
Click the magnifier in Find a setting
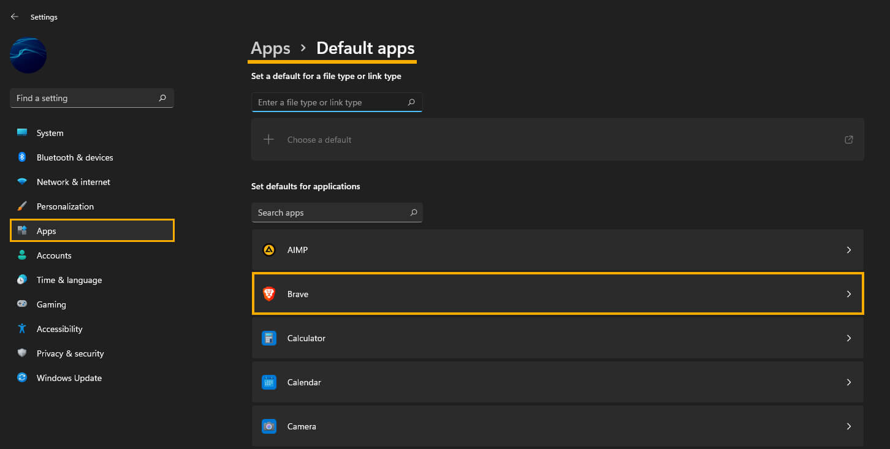[x=162, y=98]
